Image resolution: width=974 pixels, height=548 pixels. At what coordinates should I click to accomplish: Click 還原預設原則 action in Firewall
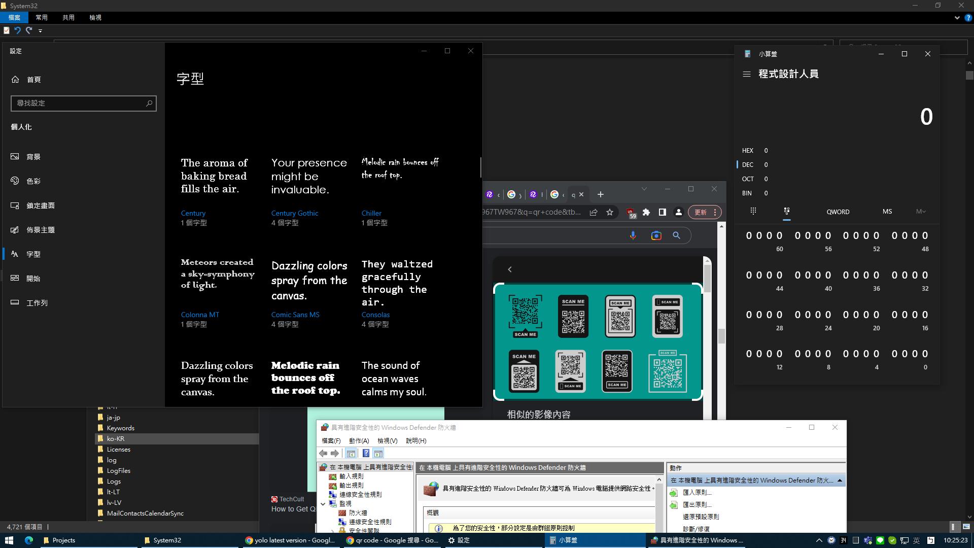pos(701,517)
